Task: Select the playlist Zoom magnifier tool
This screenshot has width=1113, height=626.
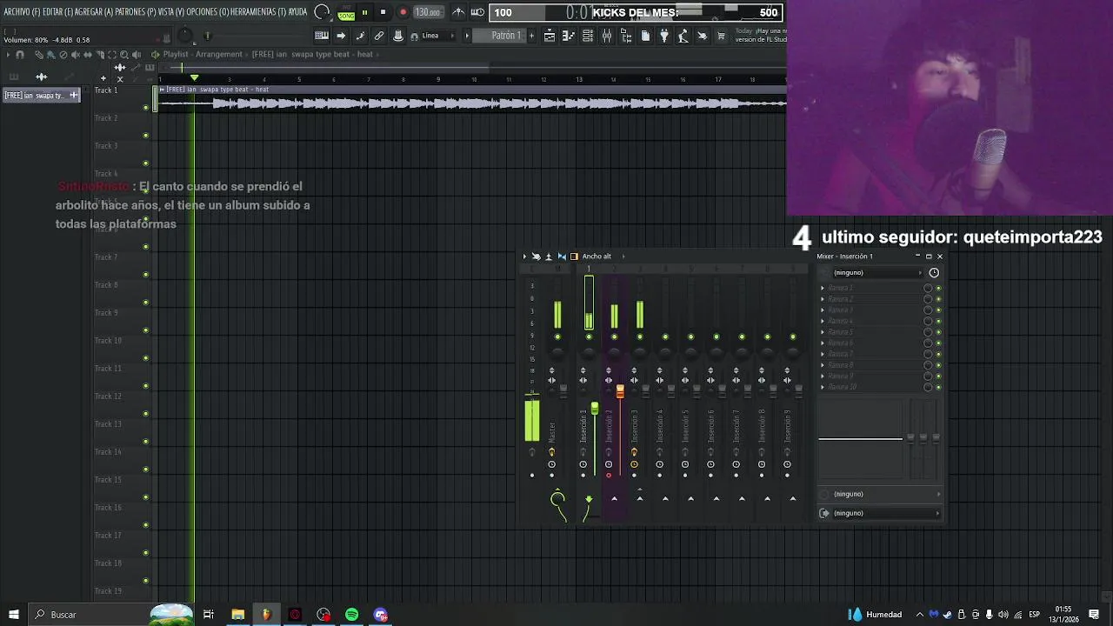Action: click(124, 55)
